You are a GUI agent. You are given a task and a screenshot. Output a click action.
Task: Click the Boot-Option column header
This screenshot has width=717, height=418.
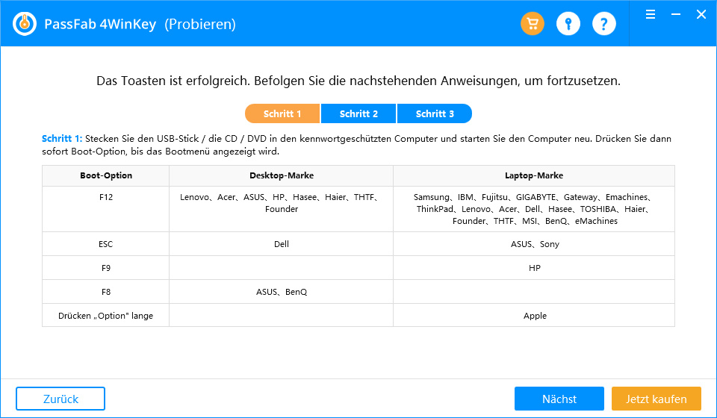coord(106,175)
